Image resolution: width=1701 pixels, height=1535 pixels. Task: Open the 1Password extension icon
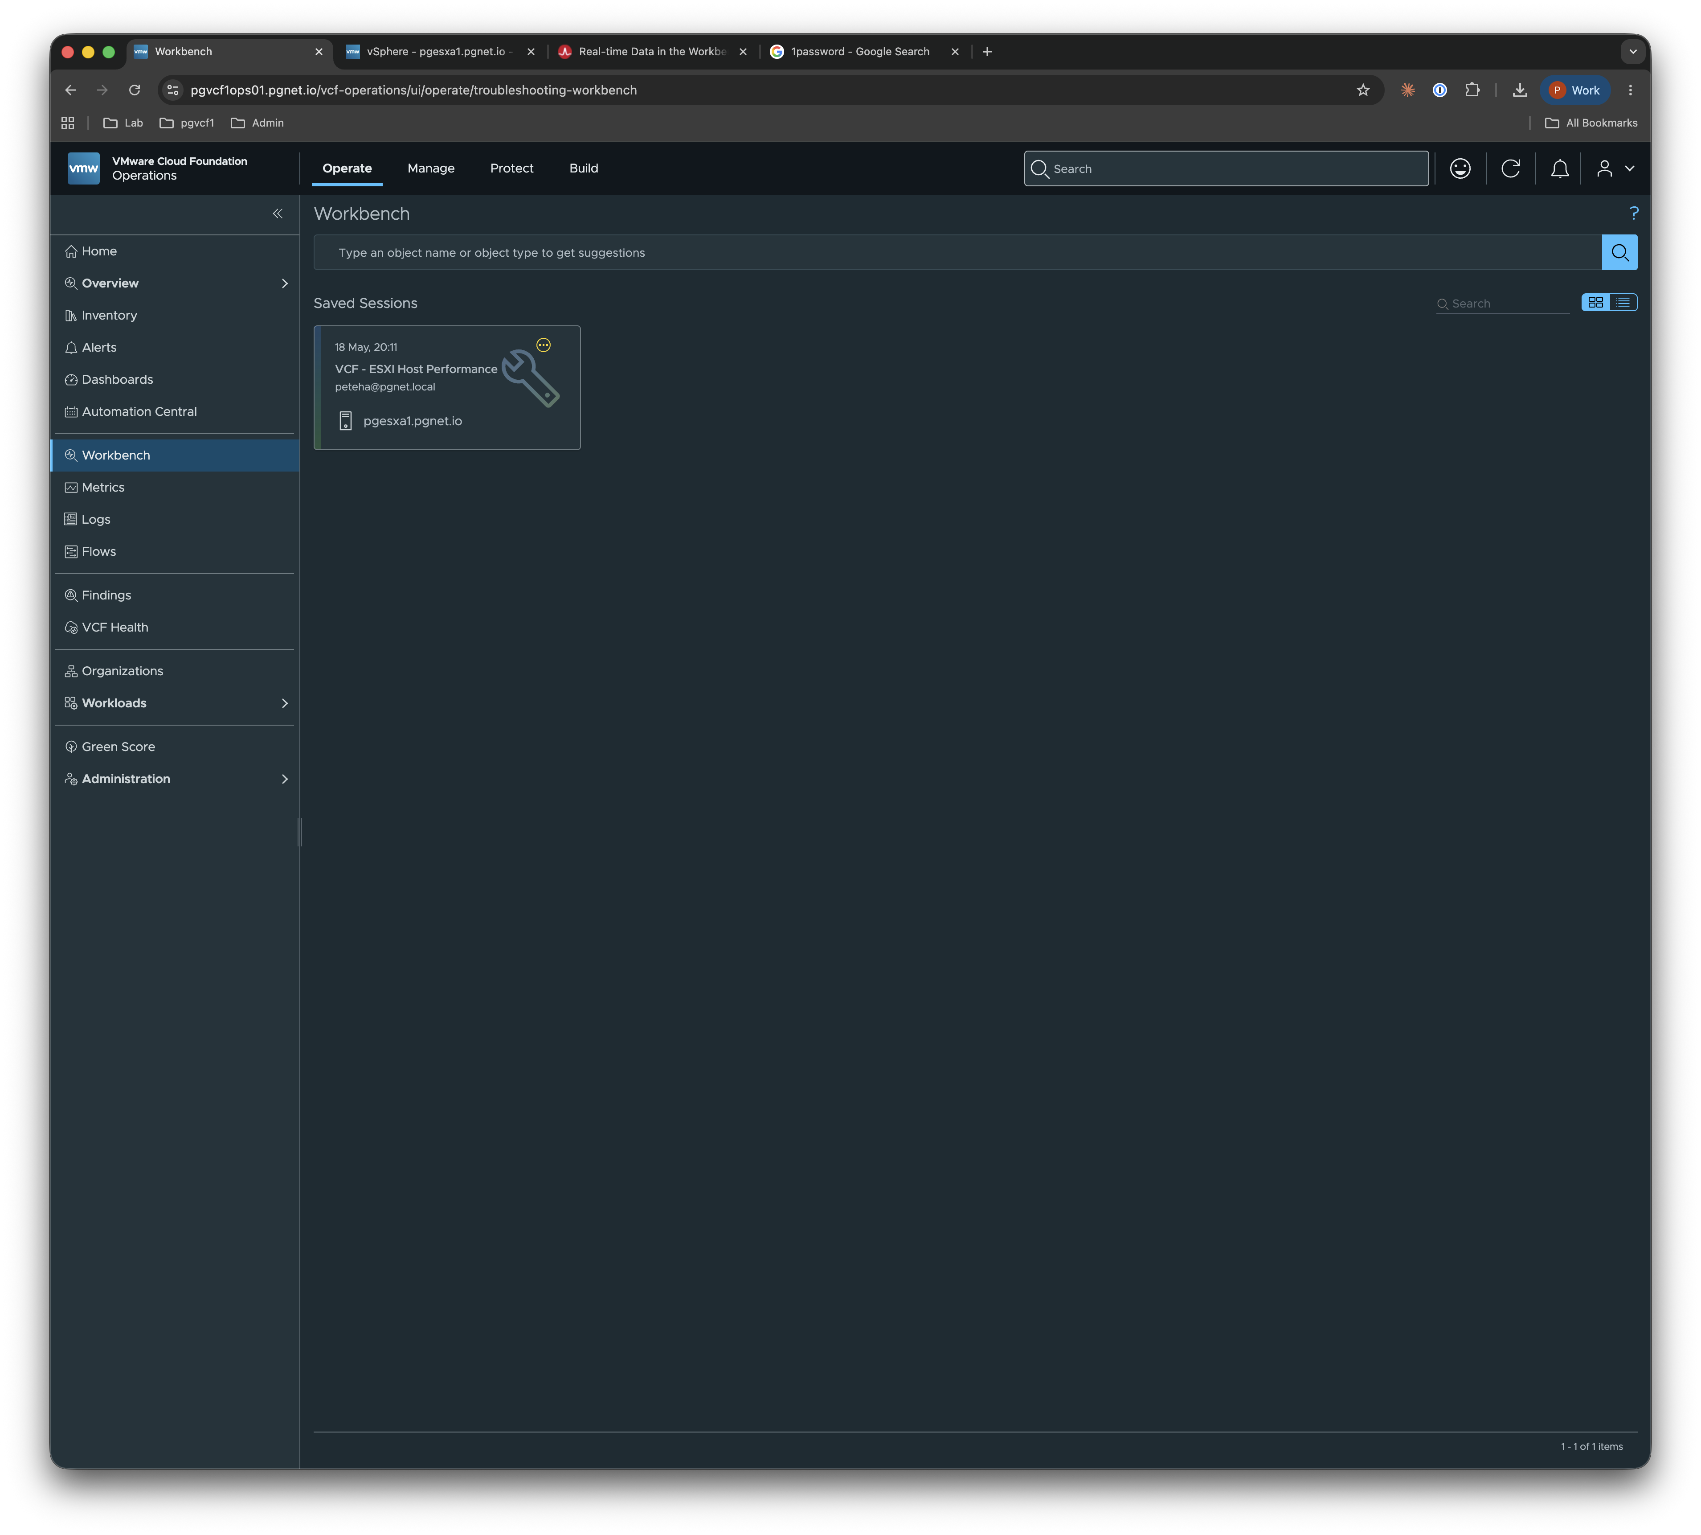(1439, 90)
